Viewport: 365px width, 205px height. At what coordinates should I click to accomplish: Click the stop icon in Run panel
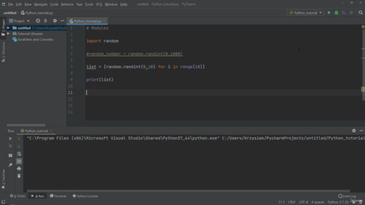click(x=10, y=146)
